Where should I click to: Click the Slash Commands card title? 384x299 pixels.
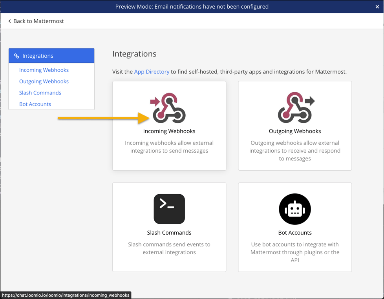click(169, 233)
